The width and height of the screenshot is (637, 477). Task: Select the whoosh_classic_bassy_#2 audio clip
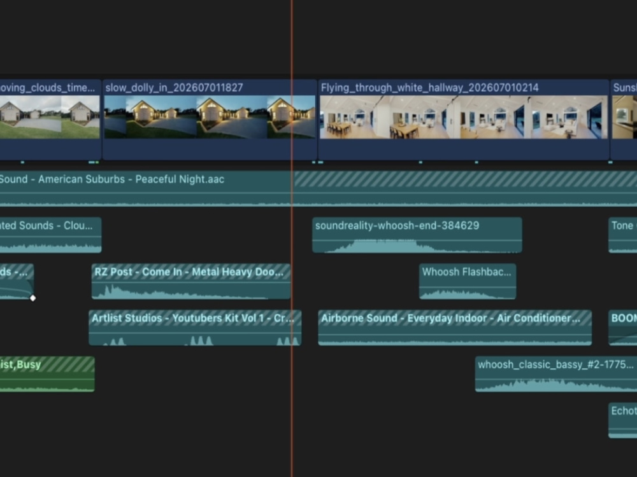[x=556, y=374]
